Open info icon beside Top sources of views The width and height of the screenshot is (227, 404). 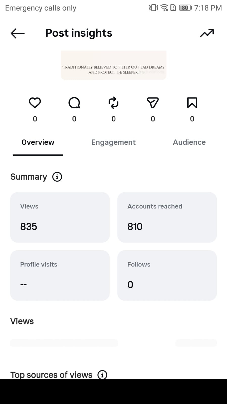pyautogui.click(x=102, y=375)
